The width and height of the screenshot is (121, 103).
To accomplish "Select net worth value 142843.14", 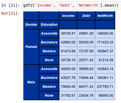I will point(105,69).
